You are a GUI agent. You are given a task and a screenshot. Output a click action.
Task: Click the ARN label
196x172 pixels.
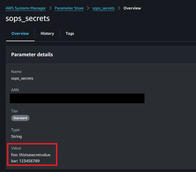pos(15,90)
